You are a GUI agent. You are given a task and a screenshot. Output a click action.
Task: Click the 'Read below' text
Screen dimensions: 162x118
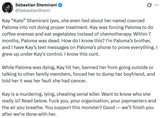pyautogui.click(x=34, y=101)
